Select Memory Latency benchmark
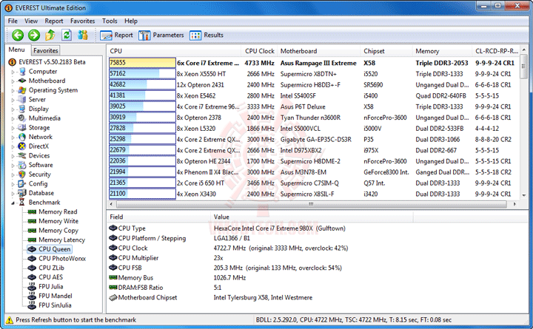533x329 pixels. pyautogui.click(x=62, y=240)
